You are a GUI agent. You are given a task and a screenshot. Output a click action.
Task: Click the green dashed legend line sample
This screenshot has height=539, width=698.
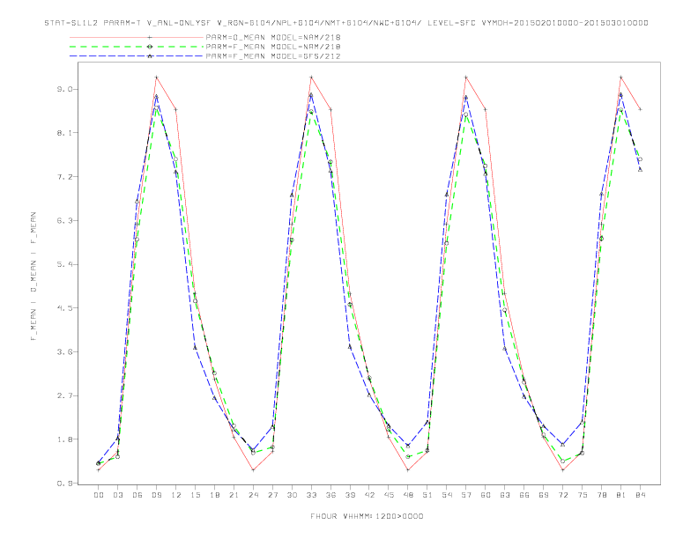pos(137,47)
